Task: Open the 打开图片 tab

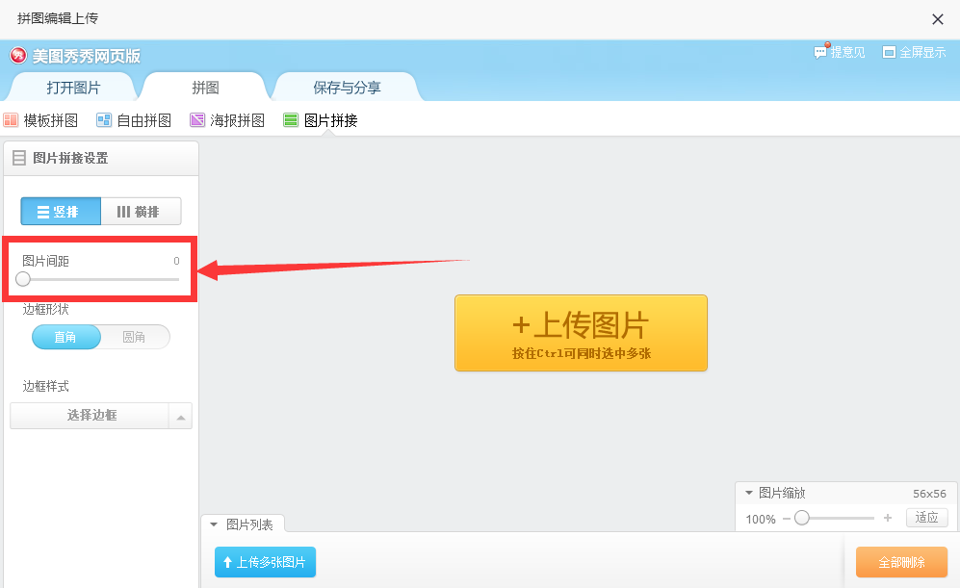Action: (x=73, y=88)
